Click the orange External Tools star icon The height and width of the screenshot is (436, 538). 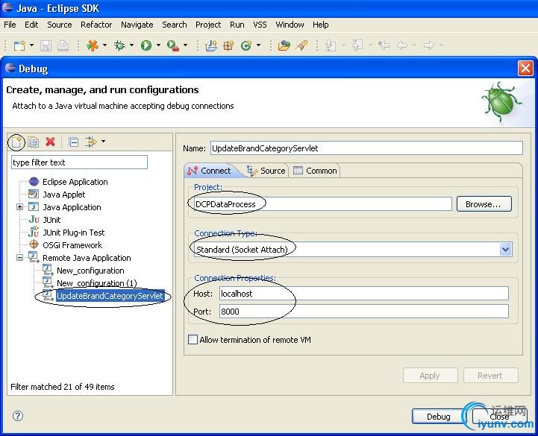[x=92, y=45]
